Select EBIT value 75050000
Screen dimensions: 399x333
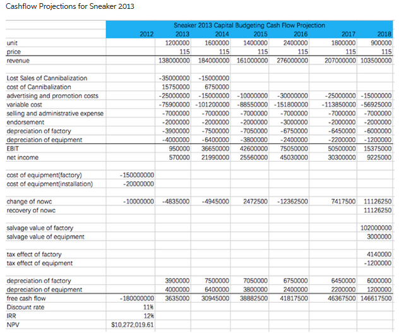[x=294, y=148]
